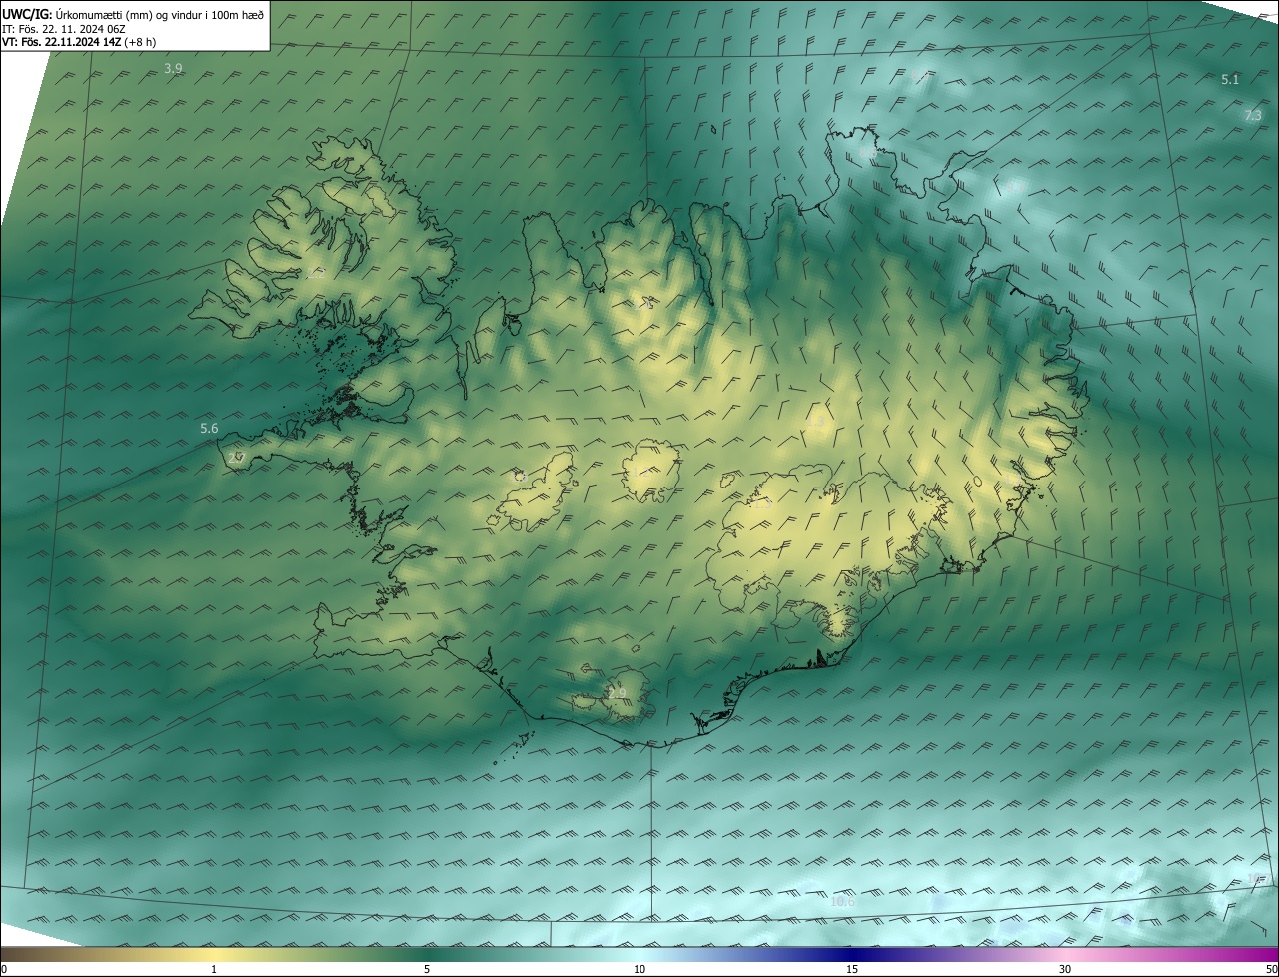Click the 30 label on the color scale
Viewport: 1279px width, 977px height.
(x=1065, y=969)
